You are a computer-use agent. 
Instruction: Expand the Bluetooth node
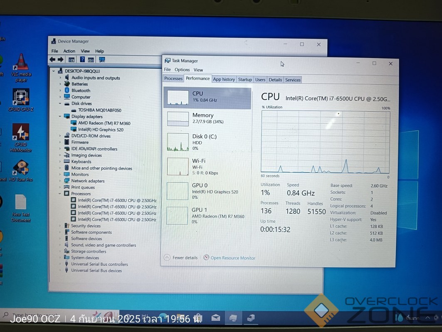pos(60,90)
